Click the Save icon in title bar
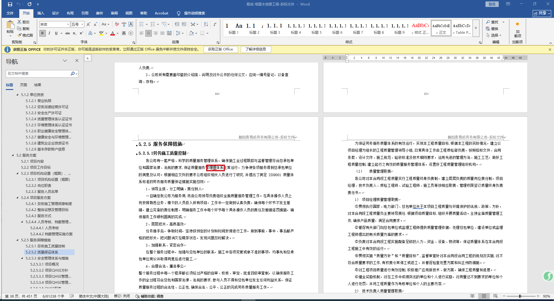The image size is (554, 301). pyautogui.click(x=10, y=4)
